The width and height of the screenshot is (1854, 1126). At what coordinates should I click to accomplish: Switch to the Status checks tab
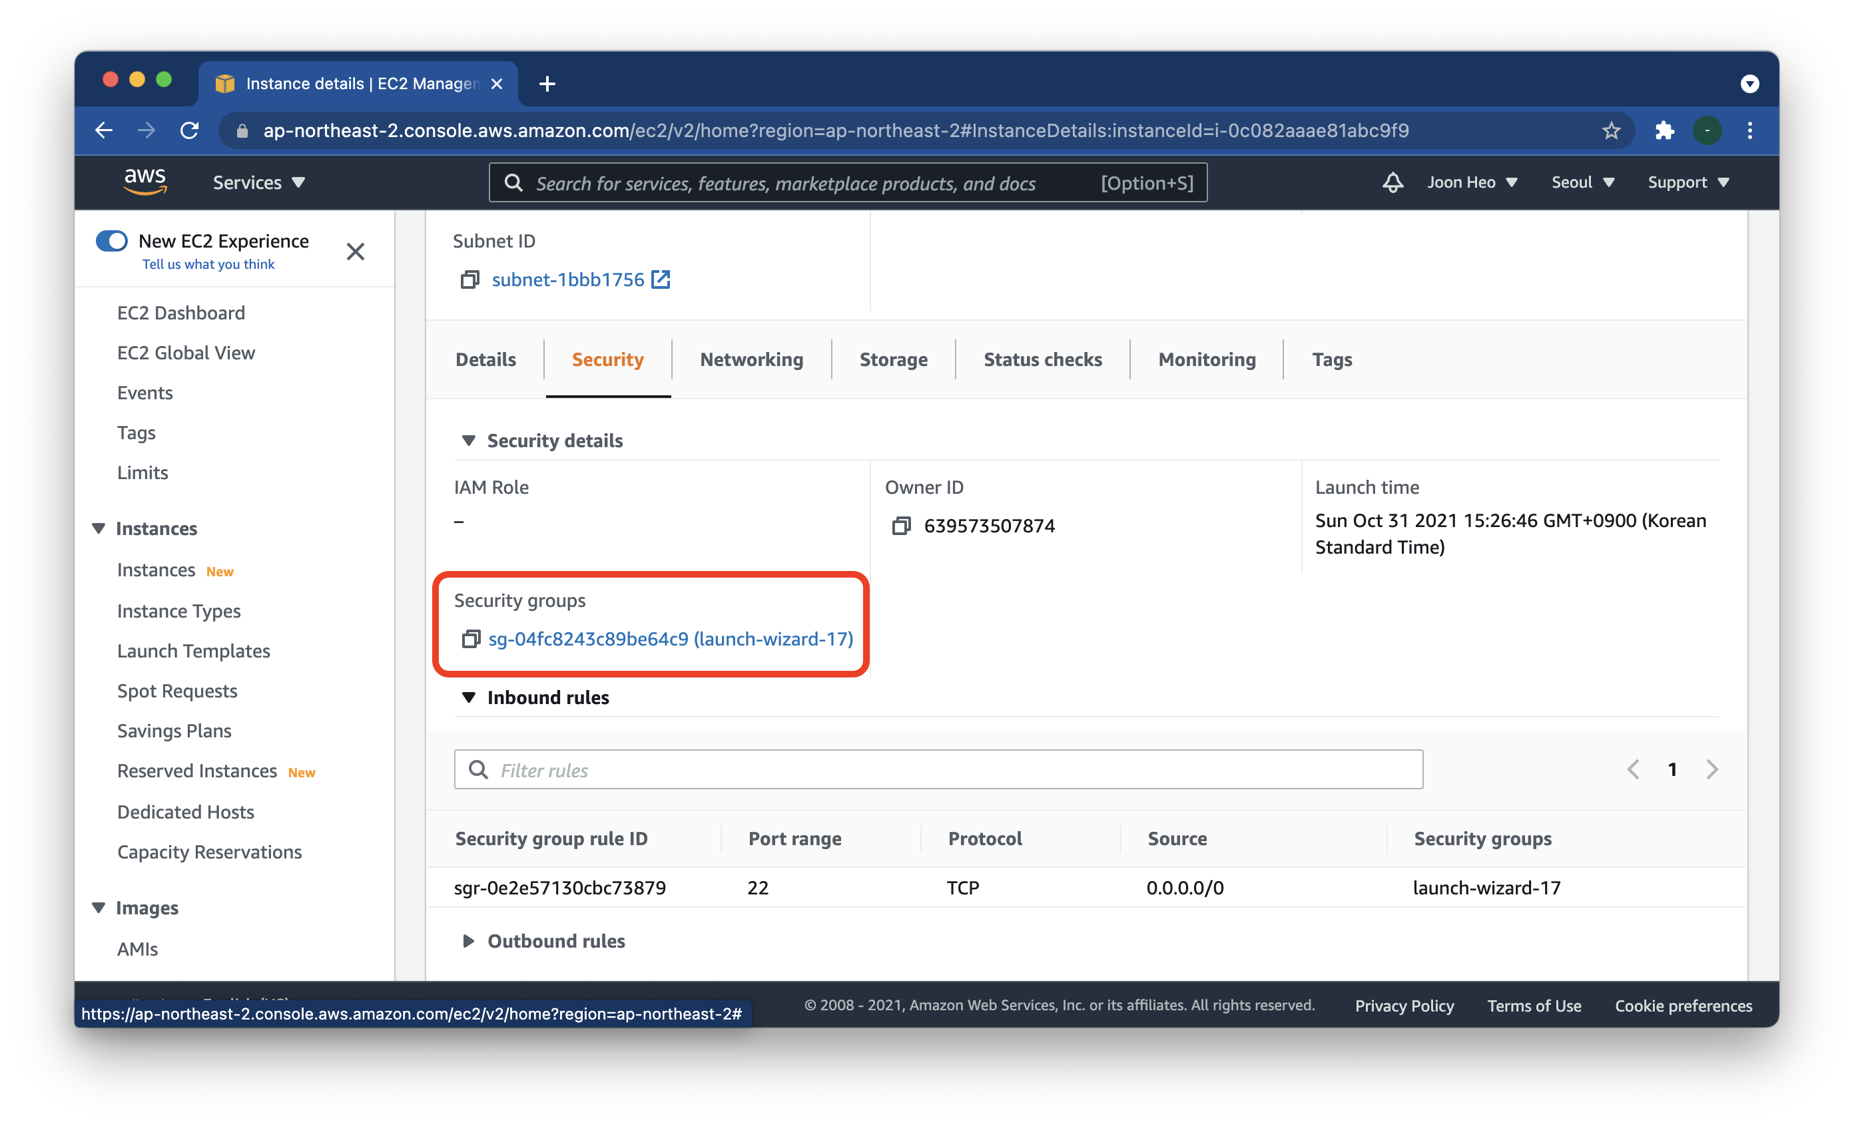1042,359
